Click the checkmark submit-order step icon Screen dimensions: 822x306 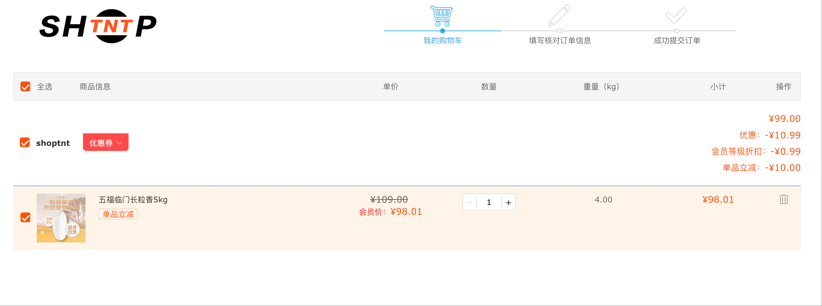(676, 15)
